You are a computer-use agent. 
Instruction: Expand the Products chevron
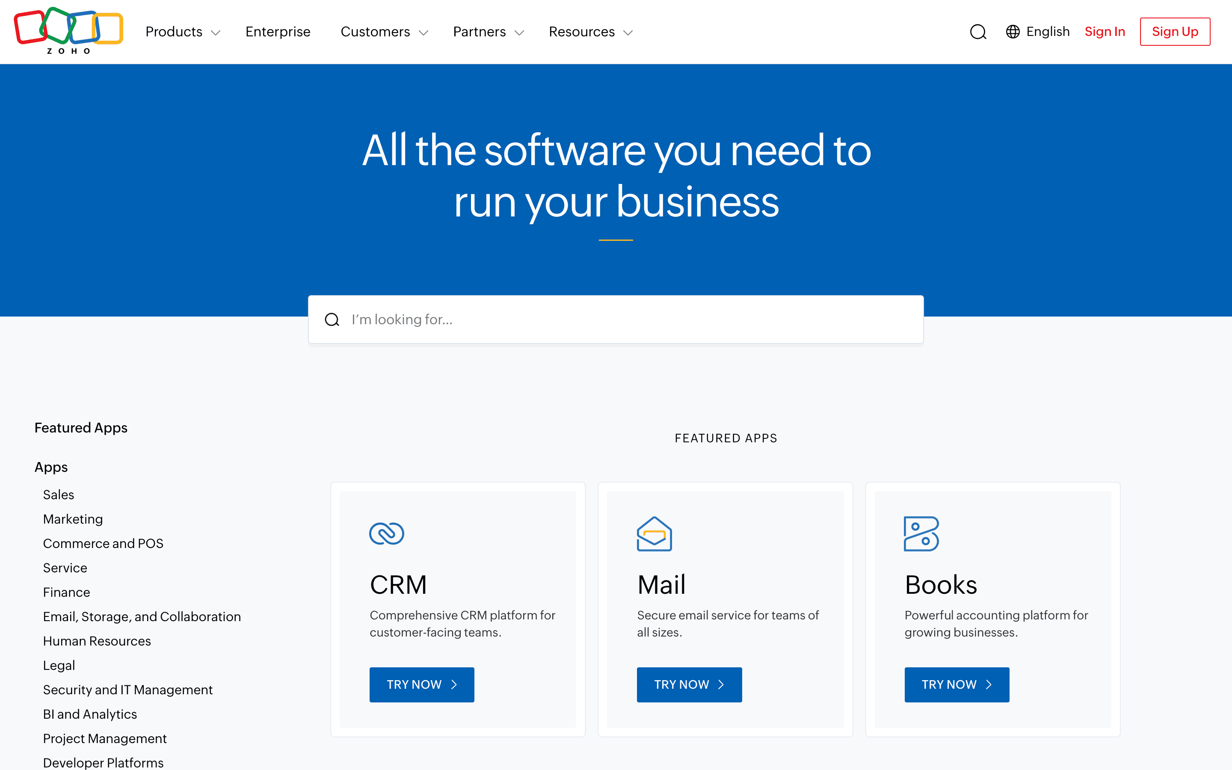pyautogui.click(x=216, y=33)
